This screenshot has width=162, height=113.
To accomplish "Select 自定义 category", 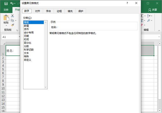I will click(34, 60).
